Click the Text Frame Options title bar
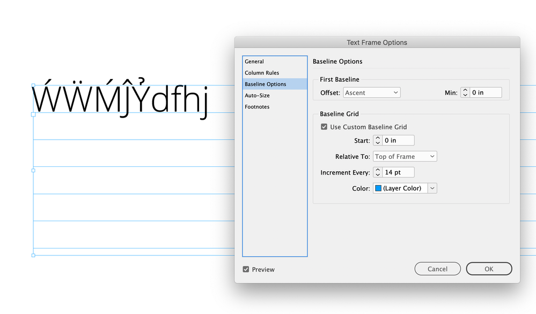Screen dimensions: 536x314 click(x=377, y=42)
